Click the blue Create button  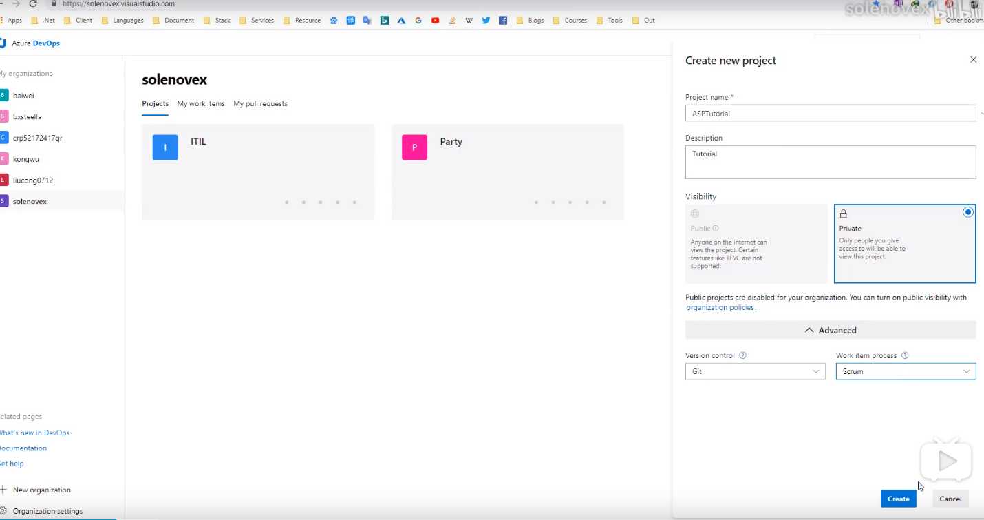(898, 499)
